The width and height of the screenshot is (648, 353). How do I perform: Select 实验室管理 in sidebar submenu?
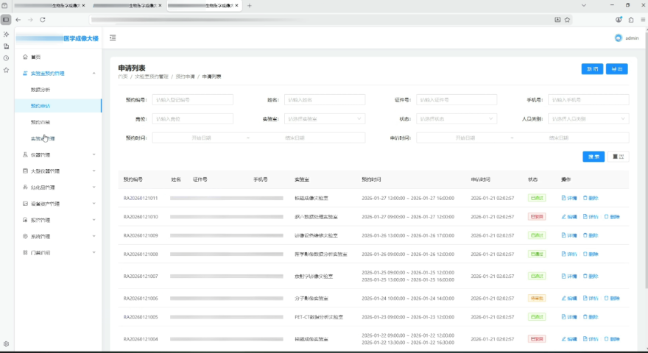click(43, 139)
